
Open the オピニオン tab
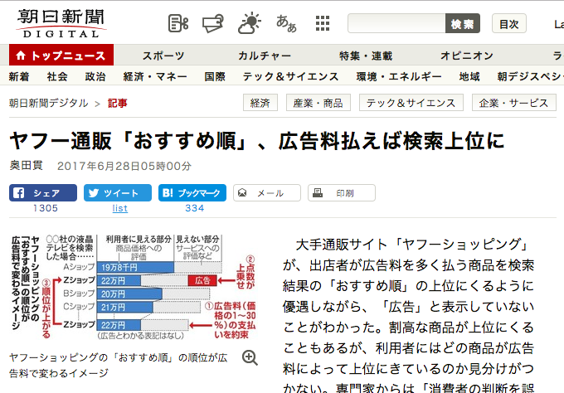coord(467,56)
